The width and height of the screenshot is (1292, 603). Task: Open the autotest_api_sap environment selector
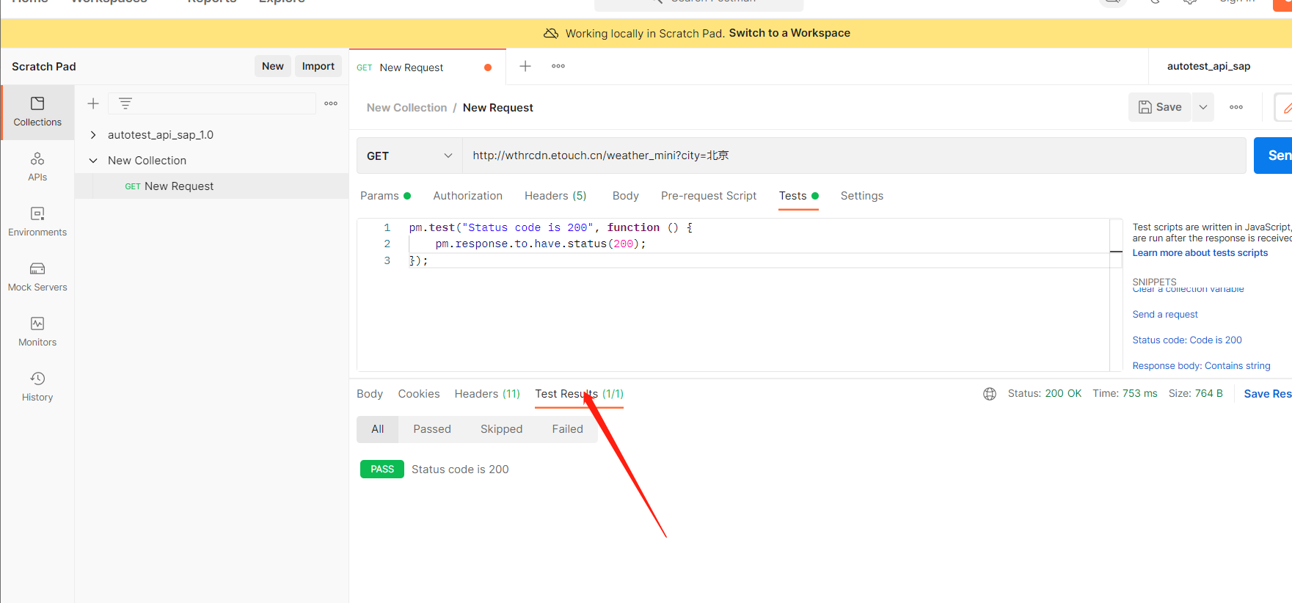point(1208,66)
